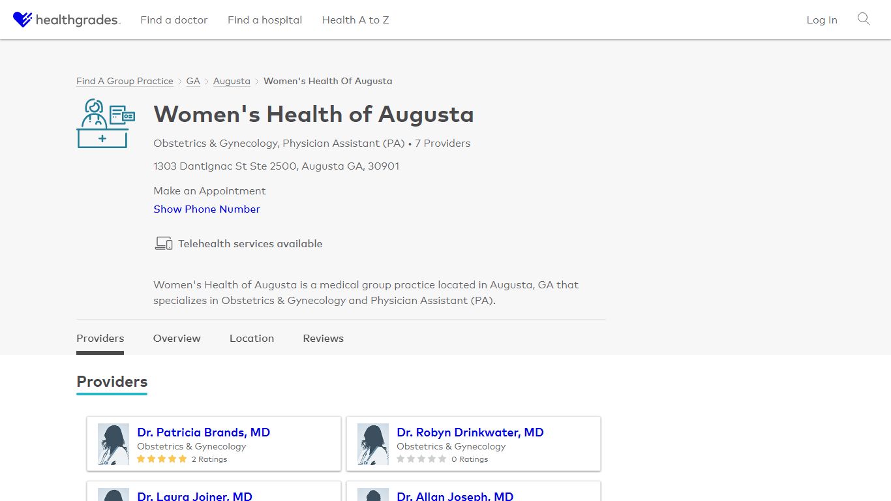Click the '7 Providers' specialty line
This screenshot has height=501, width=891.
[312, 143]
